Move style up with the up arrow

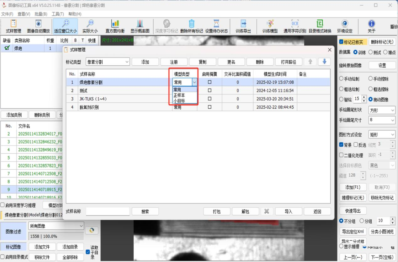point(310,62)
